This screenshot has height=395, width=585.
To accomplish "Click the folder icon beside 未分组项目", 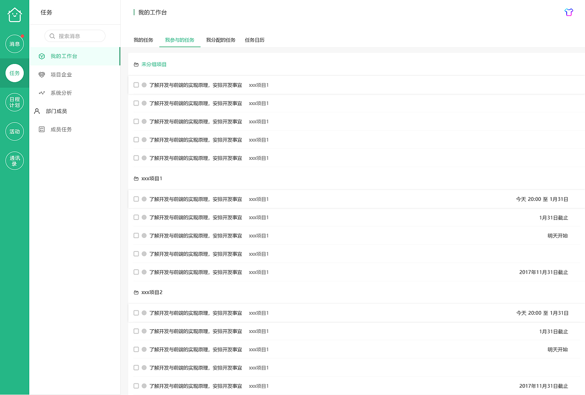I will (136, 64).
